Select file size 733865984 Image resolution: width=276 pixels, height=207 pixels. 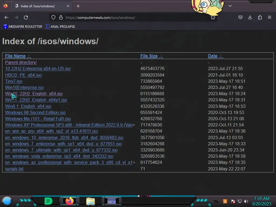coord(151,81)
